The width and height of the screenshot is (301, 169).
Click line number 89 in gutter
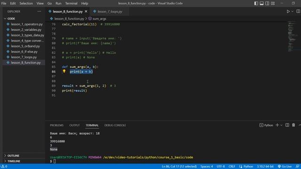tap(54, 86)
